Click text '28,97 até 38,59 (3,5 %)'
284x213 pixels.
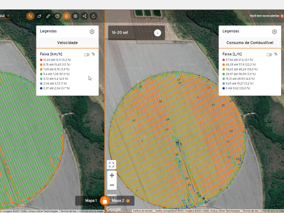coord(241,74)
